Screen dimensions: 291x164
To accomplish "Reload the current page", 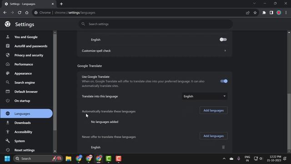I will point(20,12).
